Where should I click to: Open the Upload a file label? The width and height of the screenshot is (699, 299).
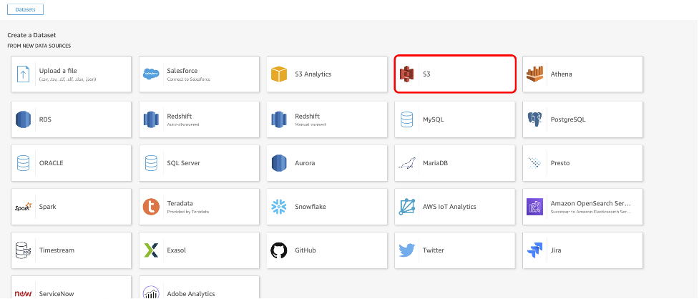point(58,71)
